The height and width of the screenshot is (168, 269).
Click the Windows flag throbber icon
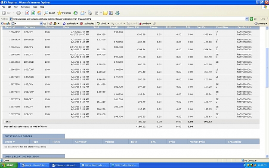pyautogui.click(x=266, y=7)
